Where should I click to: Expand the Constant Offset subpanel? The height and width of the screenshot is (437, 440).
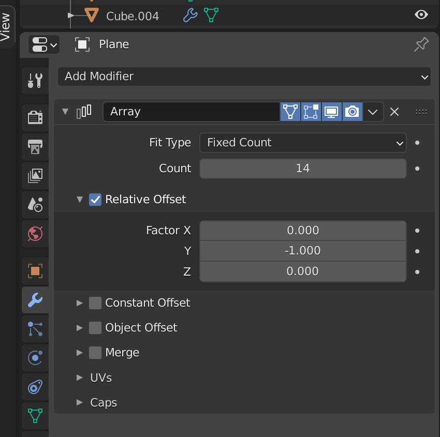[80, 303]
